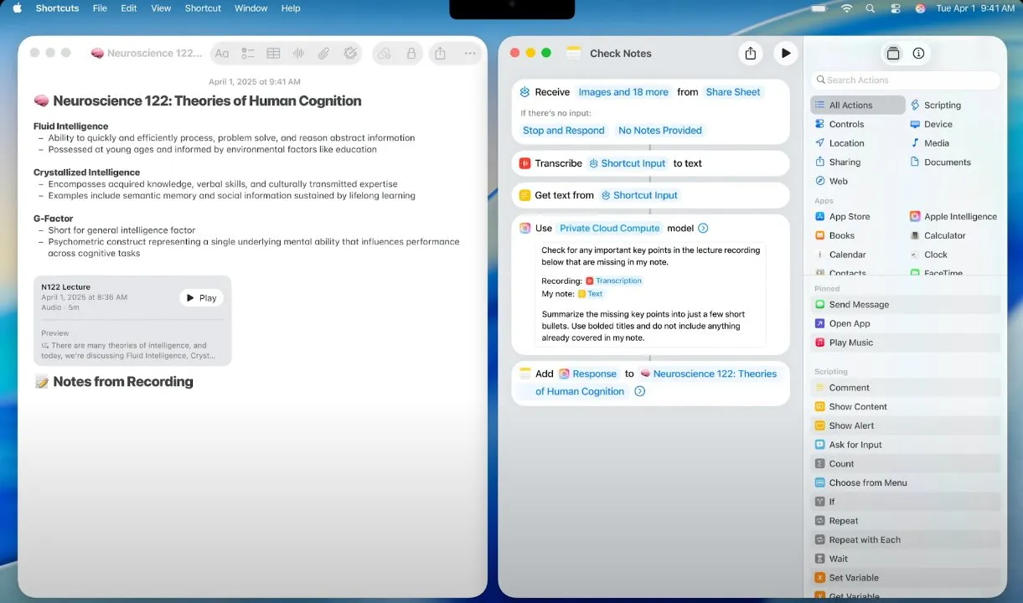The width and height of the screenshot is (1023, 603).
Task: Run the Check Notes shortcut
Action: [x=785, y=53]
